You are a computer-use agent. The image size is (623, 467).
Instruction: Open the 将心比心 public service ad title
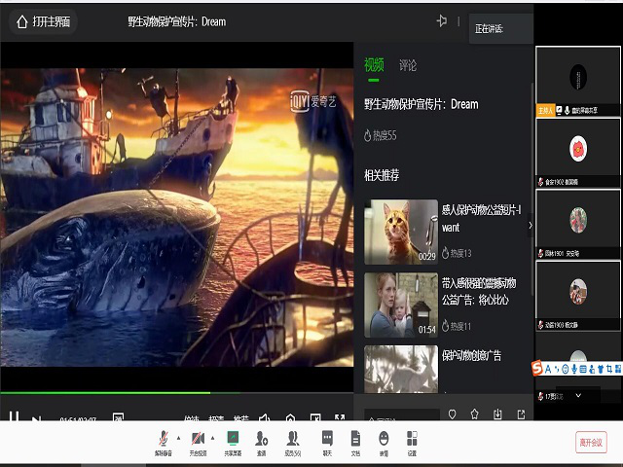479,291
